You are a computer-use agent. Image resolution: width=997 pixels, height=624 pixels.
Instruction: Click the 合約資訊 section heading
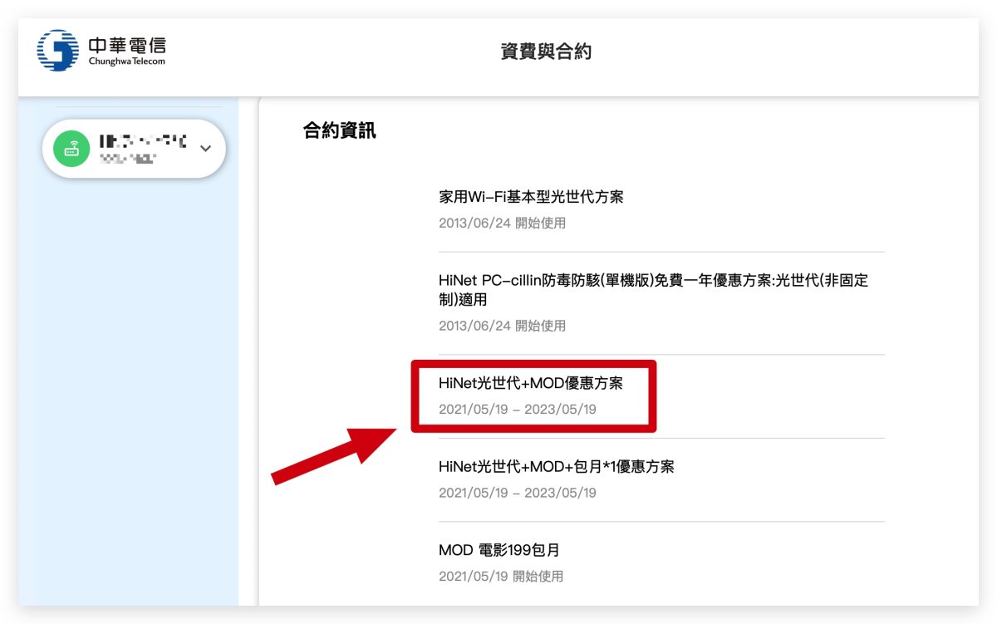click(340, 130)
